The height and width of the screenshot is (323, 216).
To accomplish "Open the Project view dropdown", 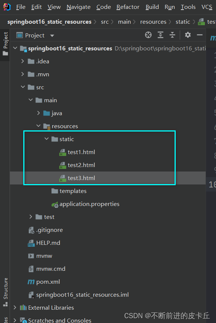I will click(x=52, y=36).
